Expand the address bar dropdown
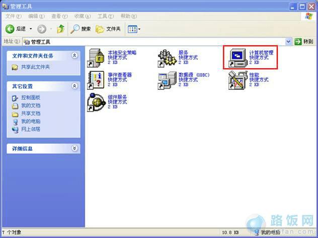 [x=288, y=42]
